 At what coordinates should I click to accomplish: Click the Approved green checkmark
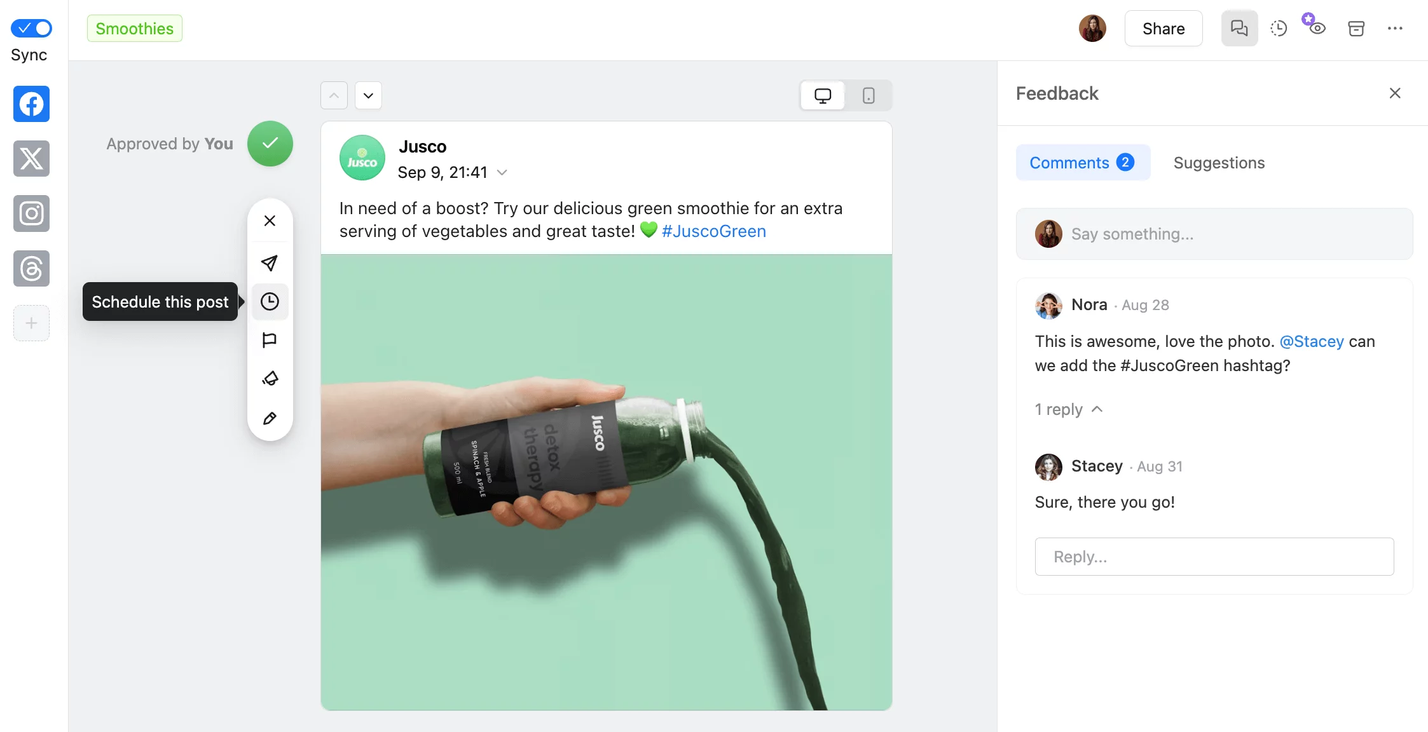click(x=271, y=144)
